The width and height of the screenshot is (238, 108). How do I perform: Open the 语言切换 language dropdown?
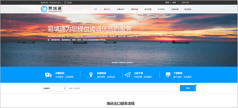click(187, 2)
